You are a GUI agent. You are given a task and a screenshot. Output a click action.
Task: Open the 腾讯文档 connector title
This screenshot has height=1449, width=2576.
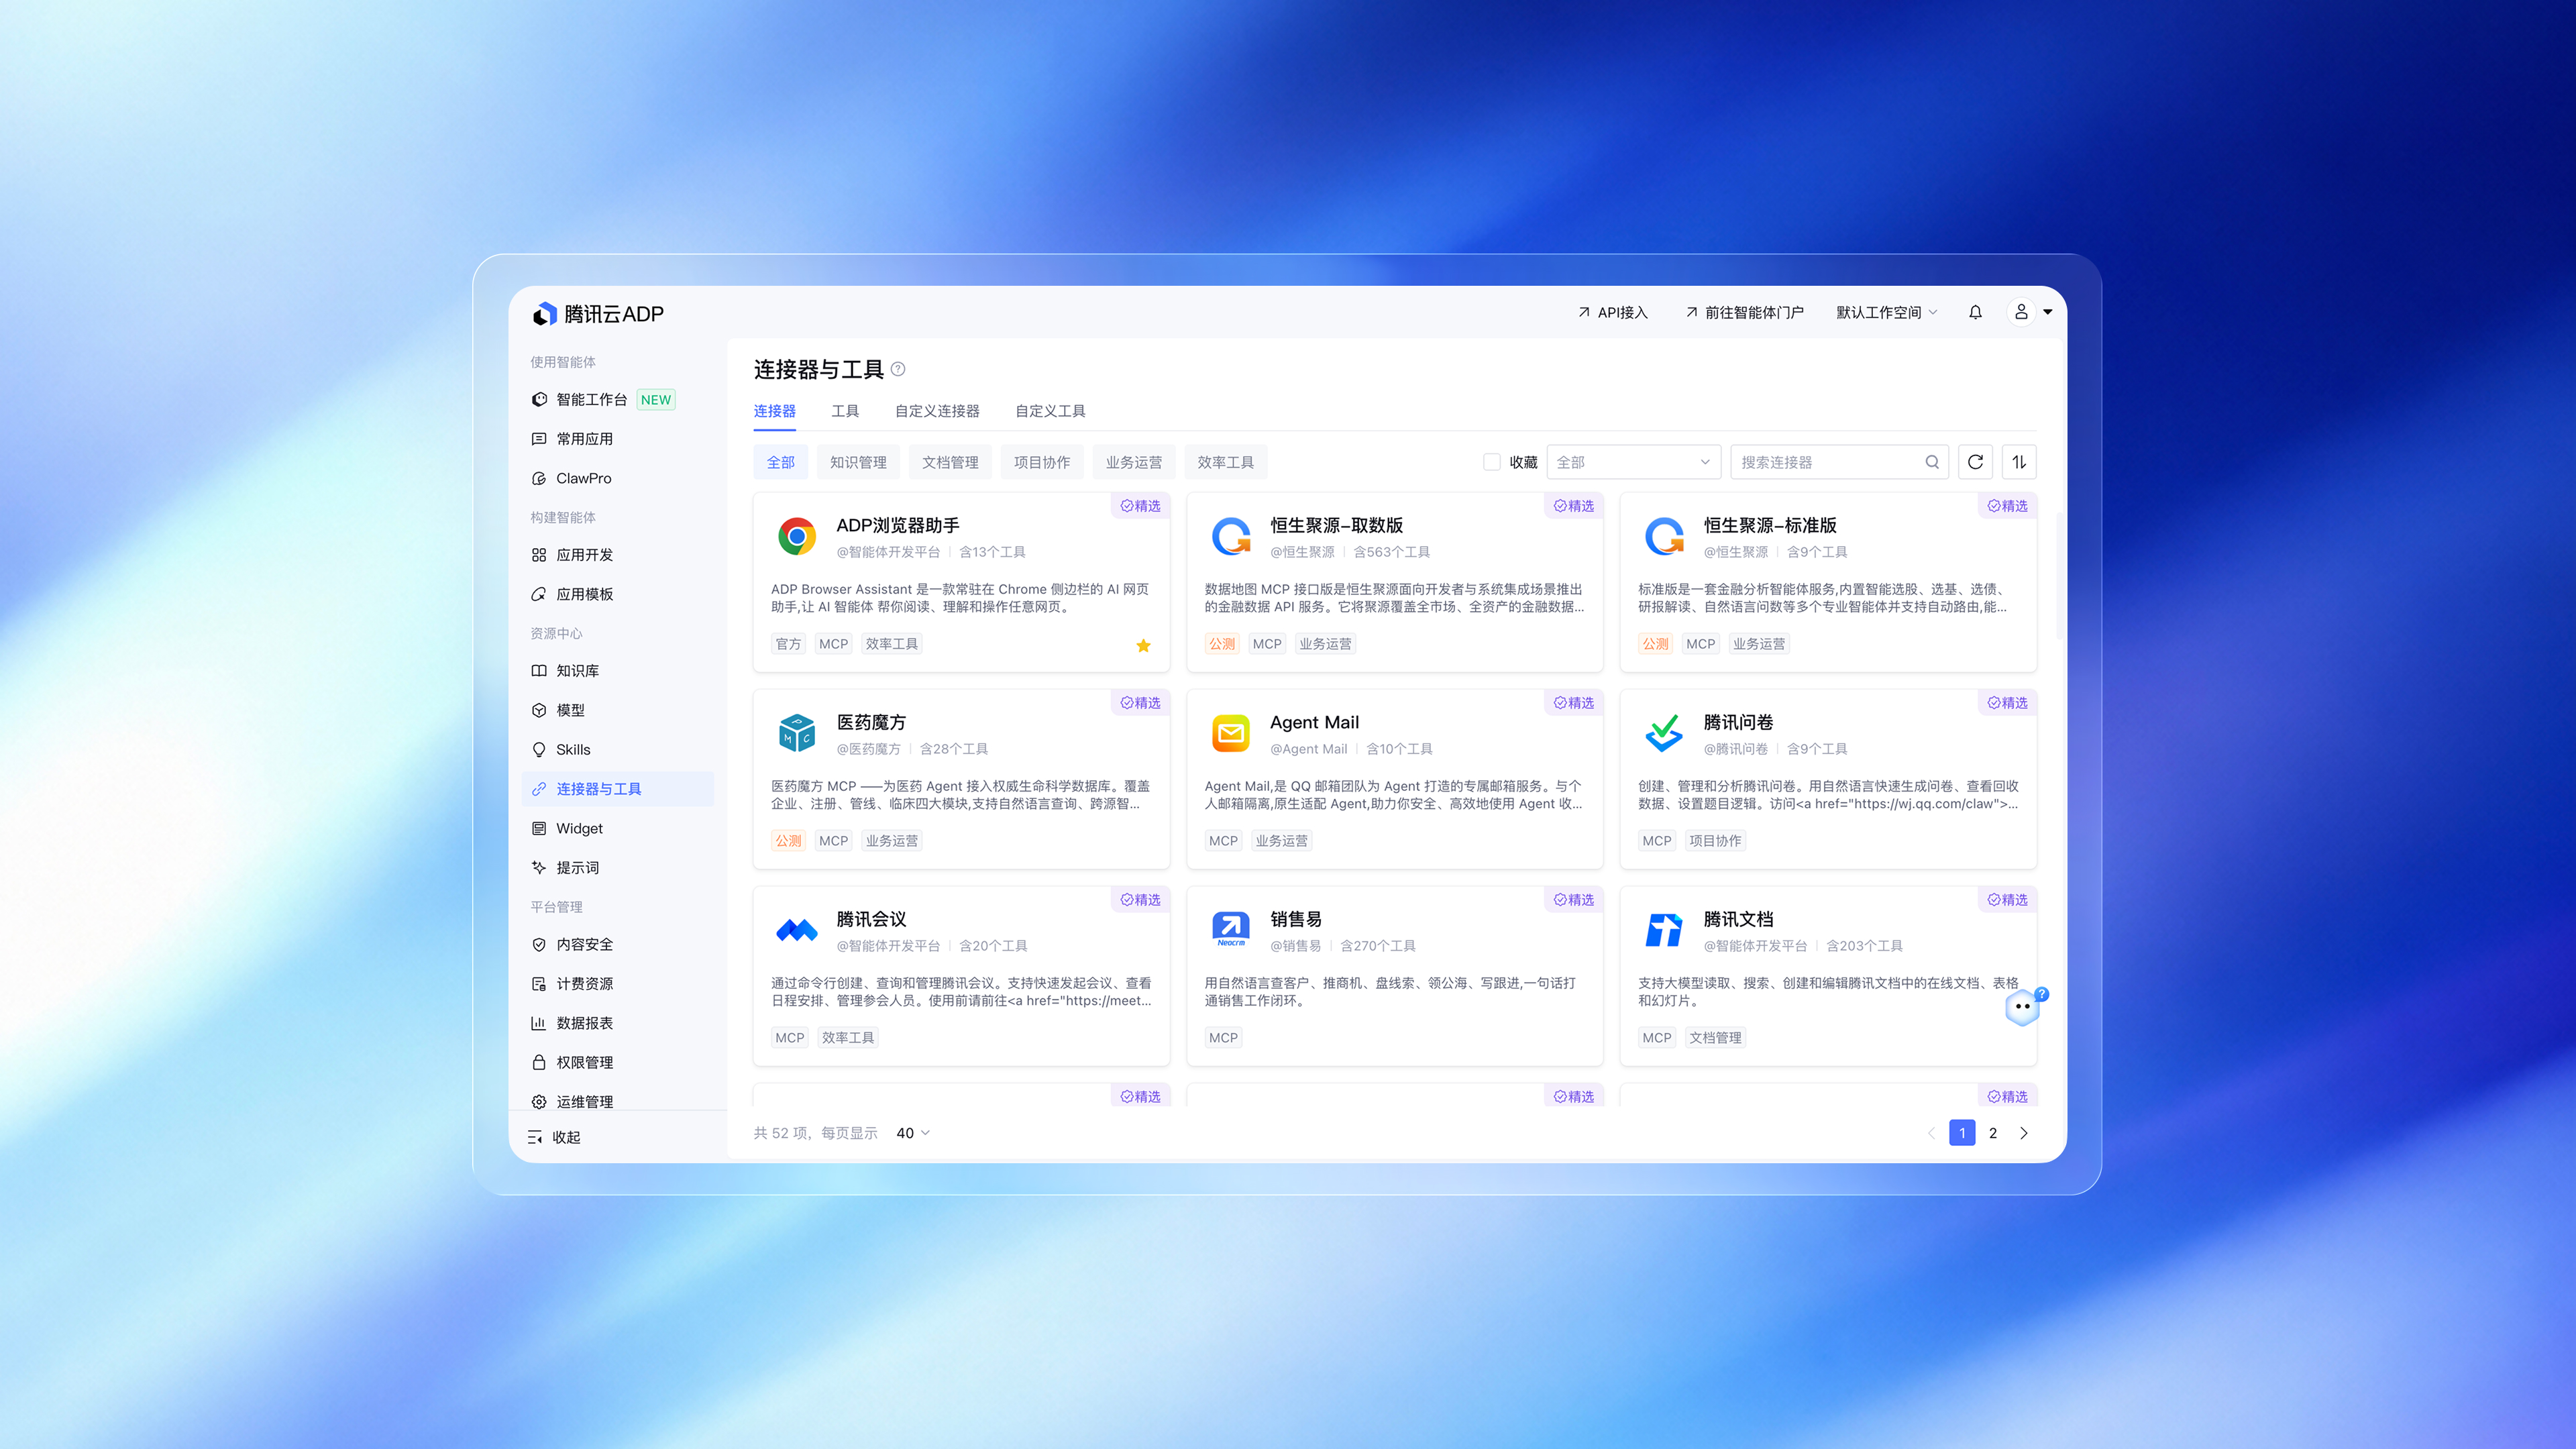click(x=1738, y=919)
